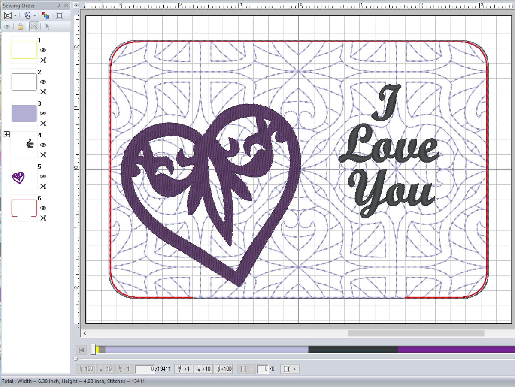The width and height of the screenshot is (515, 387).
Task: Toggle thread trim scissors for object 6
Action: pos(43,218)
